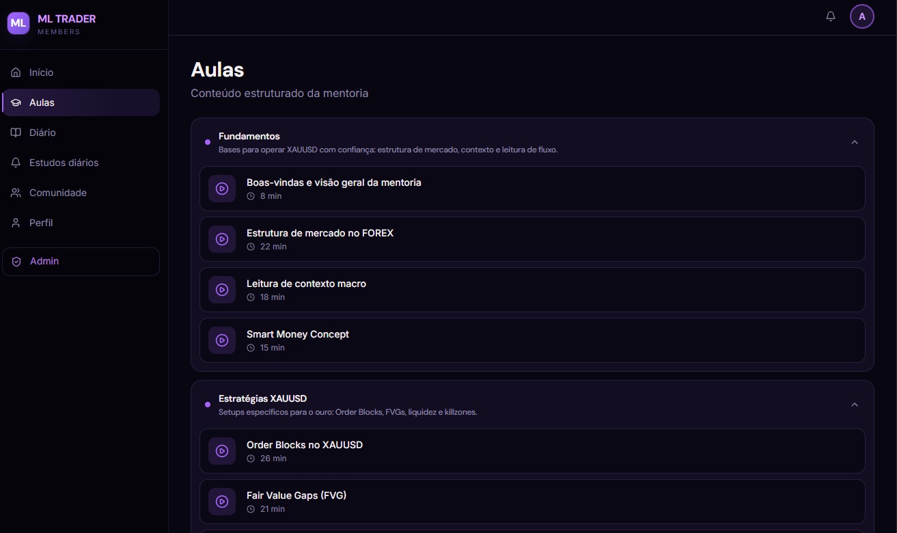The image size is (897, 533).
Task: Collapse the Fundamentos section chevron
Action: 855,142
